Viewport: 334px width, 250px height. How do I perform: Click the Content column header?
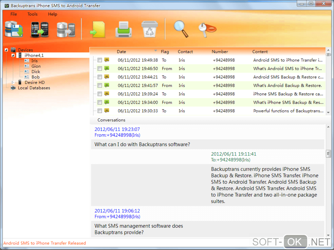point(260,51)
